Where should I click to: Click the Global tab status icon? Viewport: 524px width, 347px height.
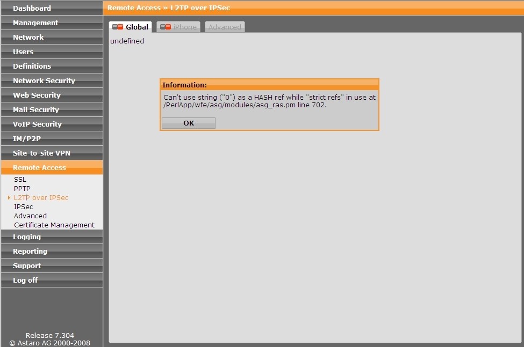tap(118, 27)
